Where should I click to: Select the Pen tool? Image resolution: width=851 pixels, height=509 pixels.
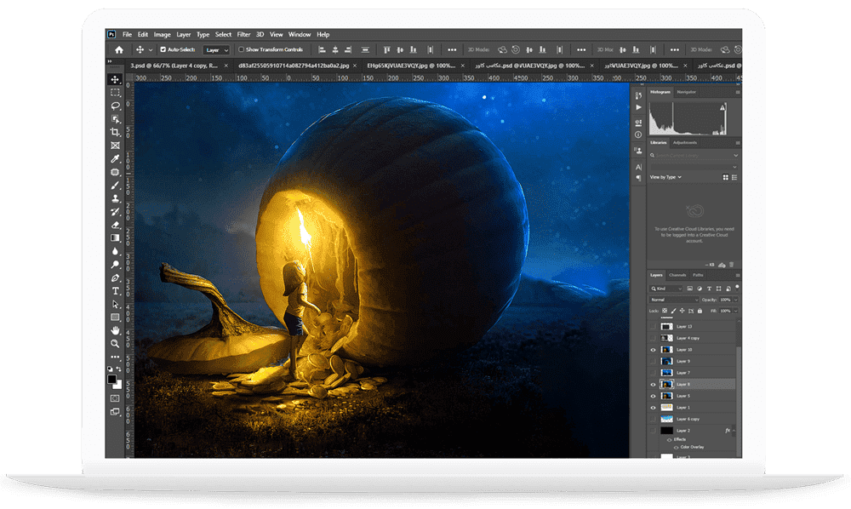click(115, 277)
